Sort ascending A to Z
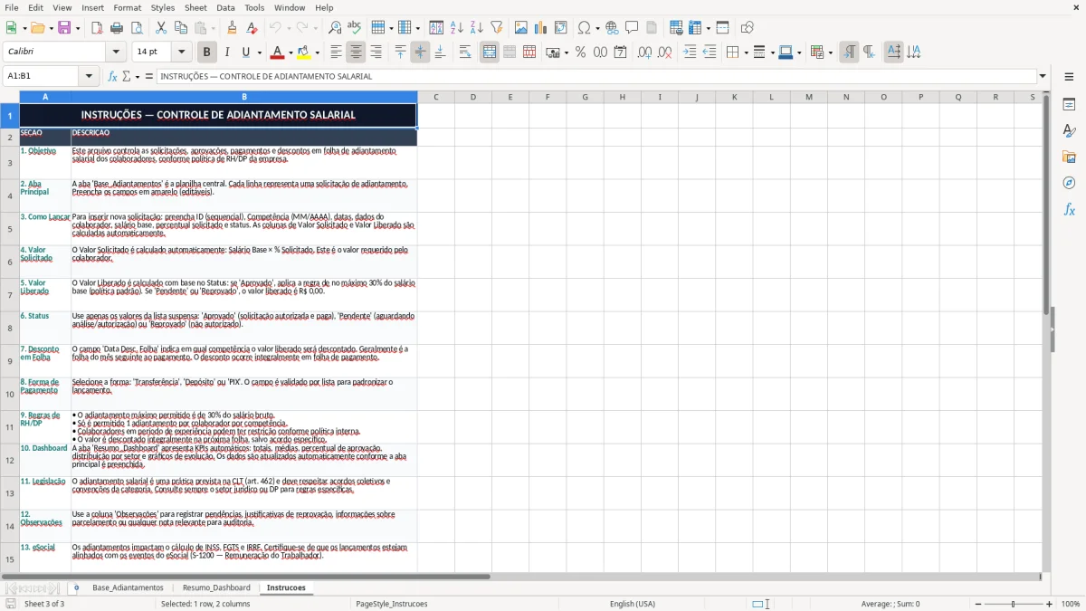Image resolution: width=1086 pixels, height=611 pixels. (456, 28)
